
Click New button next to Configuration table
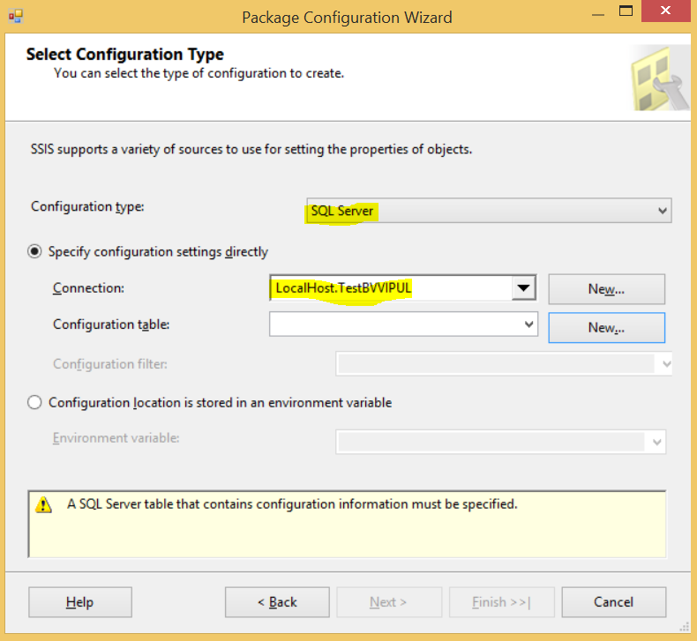tap(606, 328)
